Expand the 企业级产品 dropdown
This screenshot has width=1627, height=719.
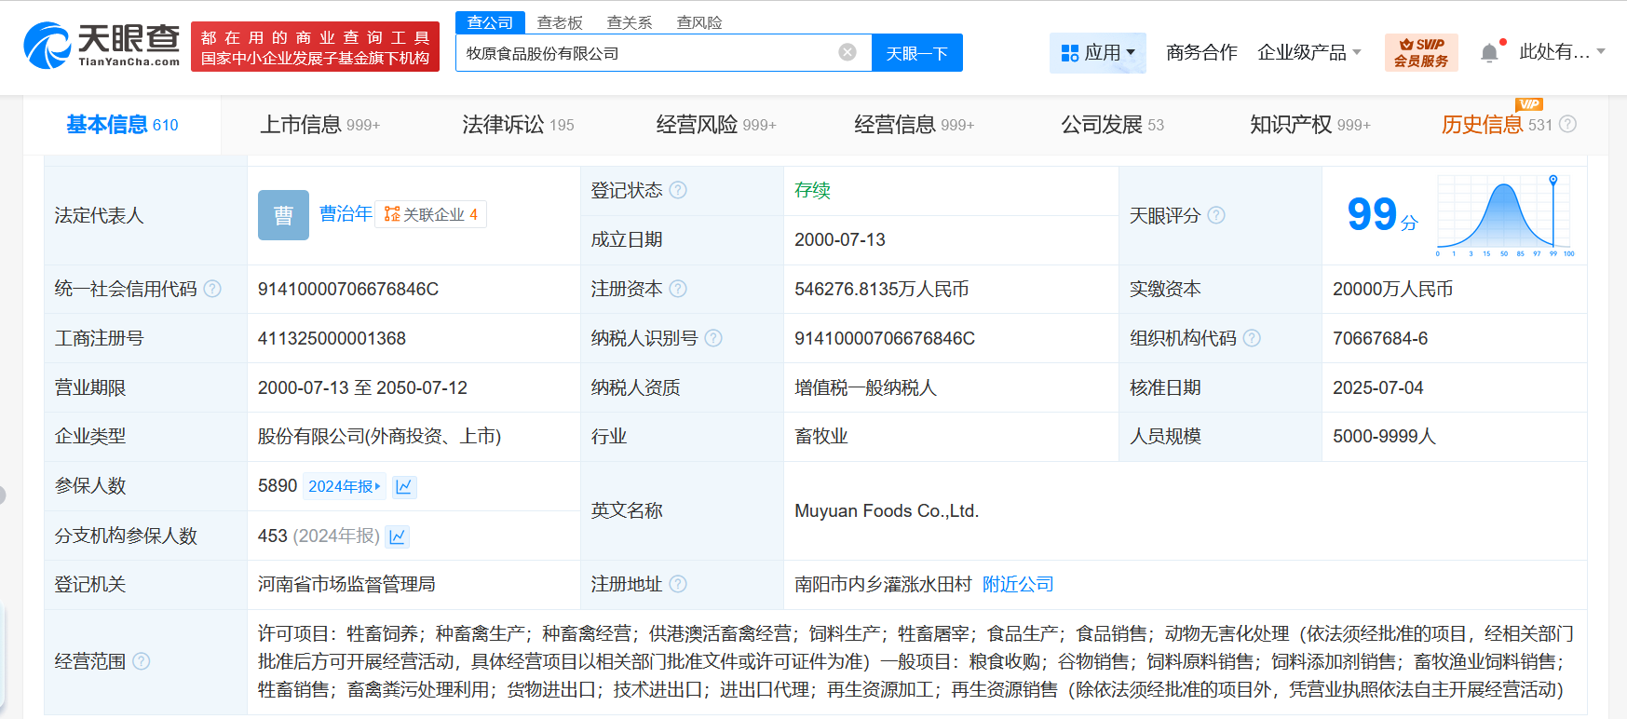coord(1308,53)
